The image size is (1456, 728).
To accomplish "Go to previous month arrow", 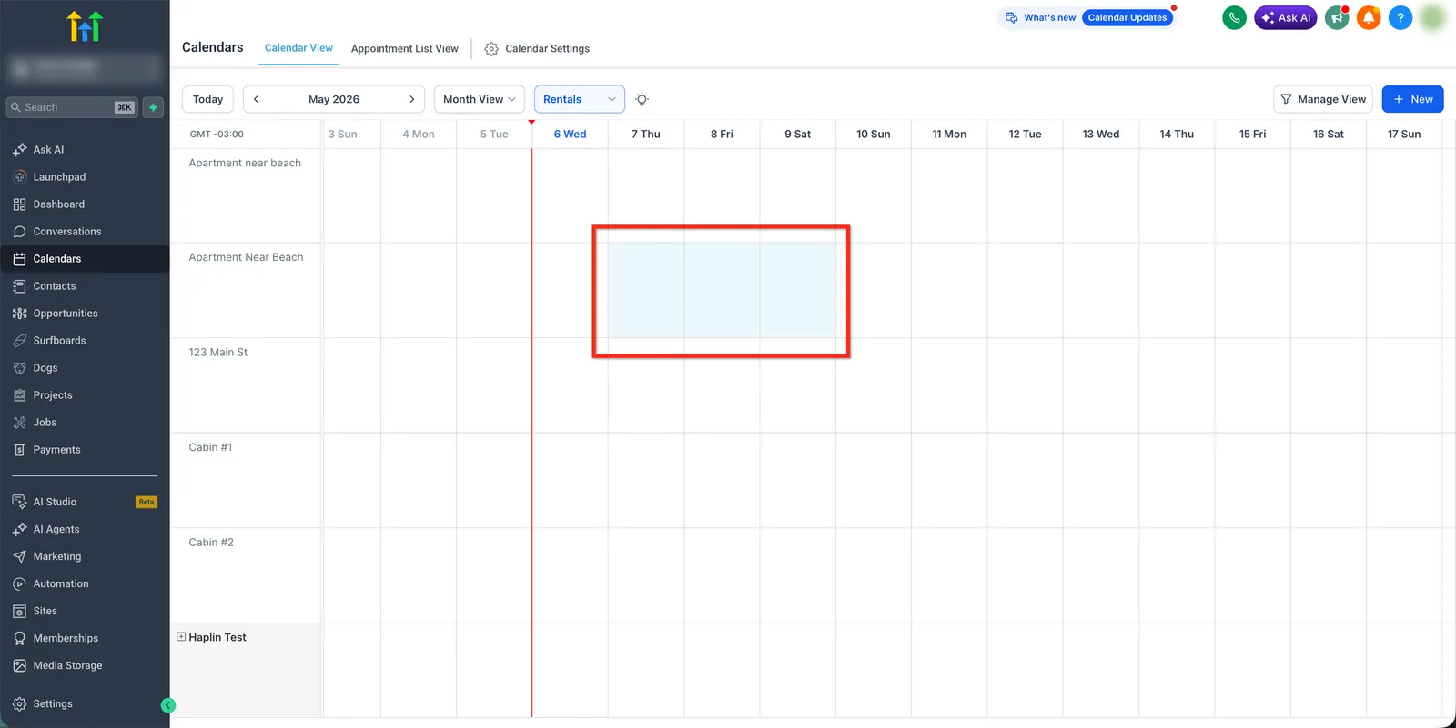I will click(257, 99).
